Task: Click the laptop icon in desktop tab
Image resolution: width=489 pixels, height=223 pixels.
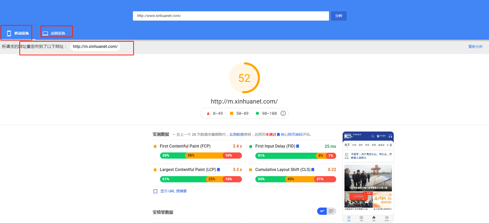Action: pyautogui.click(x=45, y=33)
